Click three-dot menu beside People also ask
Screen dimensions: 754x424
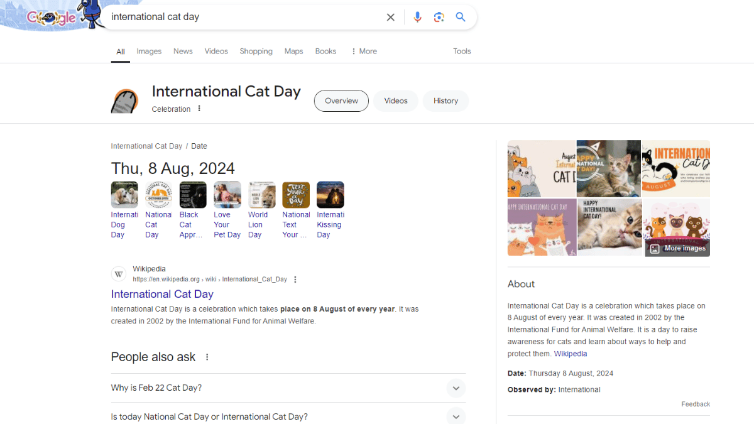coord(207,357)
